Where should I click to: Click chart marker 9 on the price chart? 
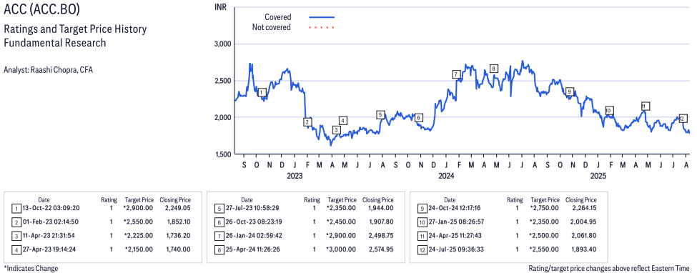pos(569,91)
